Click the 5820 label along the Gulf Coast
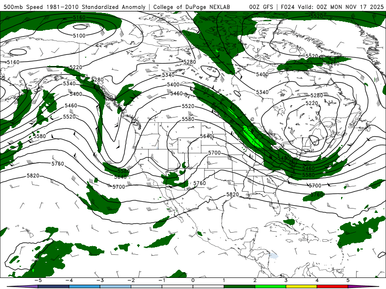Screen dimensions: 386x289 coord(233,195)
